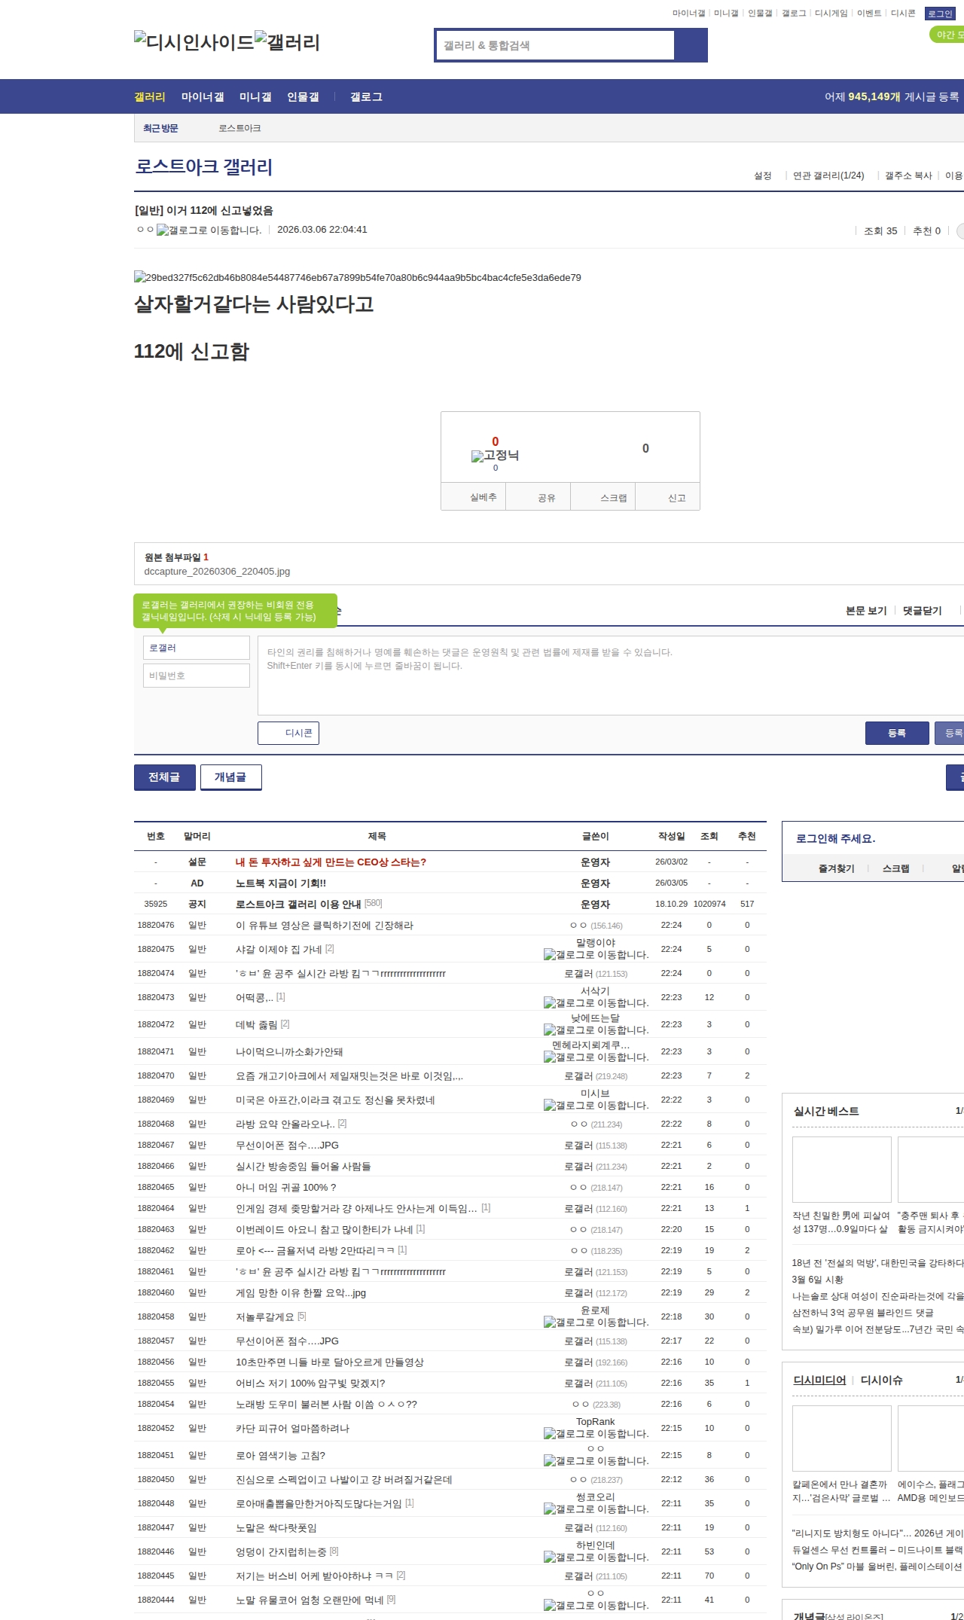Screen dimensions: 964x1620
Task: Expand the 연관 갤러리(1/24) list
Action: (828, 175)
